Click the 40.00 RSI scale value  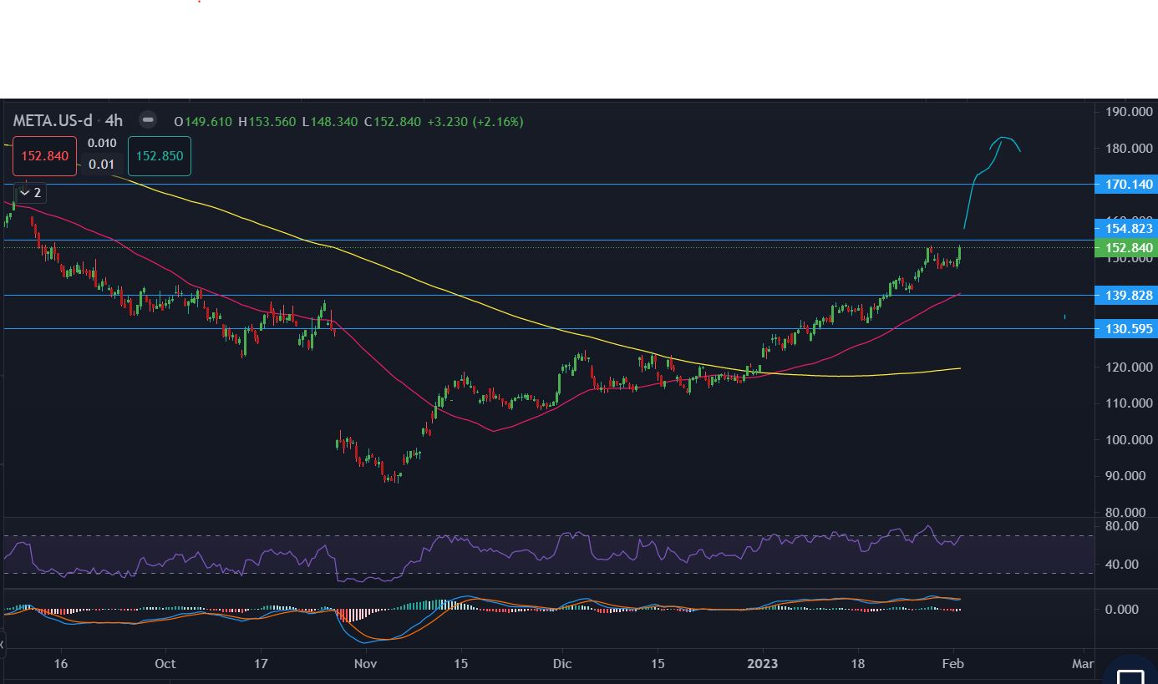click(x=1121, y=565)
